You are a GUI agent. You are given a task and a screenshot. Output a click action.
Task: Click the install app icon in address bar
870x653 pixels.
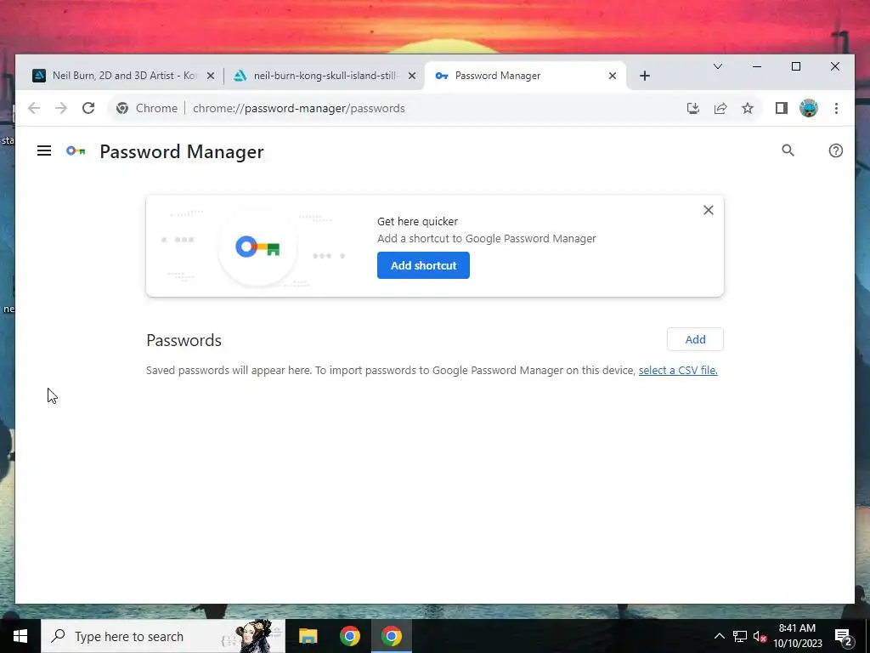[x=693, y=108]
